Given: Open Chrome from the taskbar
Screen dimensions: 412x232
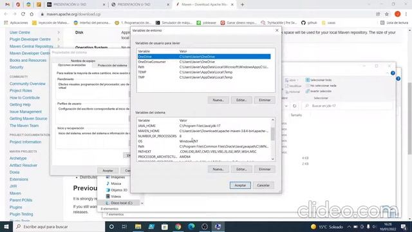Looking at the screenshot, I should point(178,226).
